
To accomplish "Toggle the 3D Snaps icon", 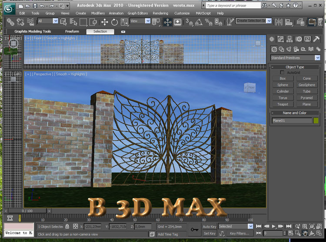I will click(189, 22).
